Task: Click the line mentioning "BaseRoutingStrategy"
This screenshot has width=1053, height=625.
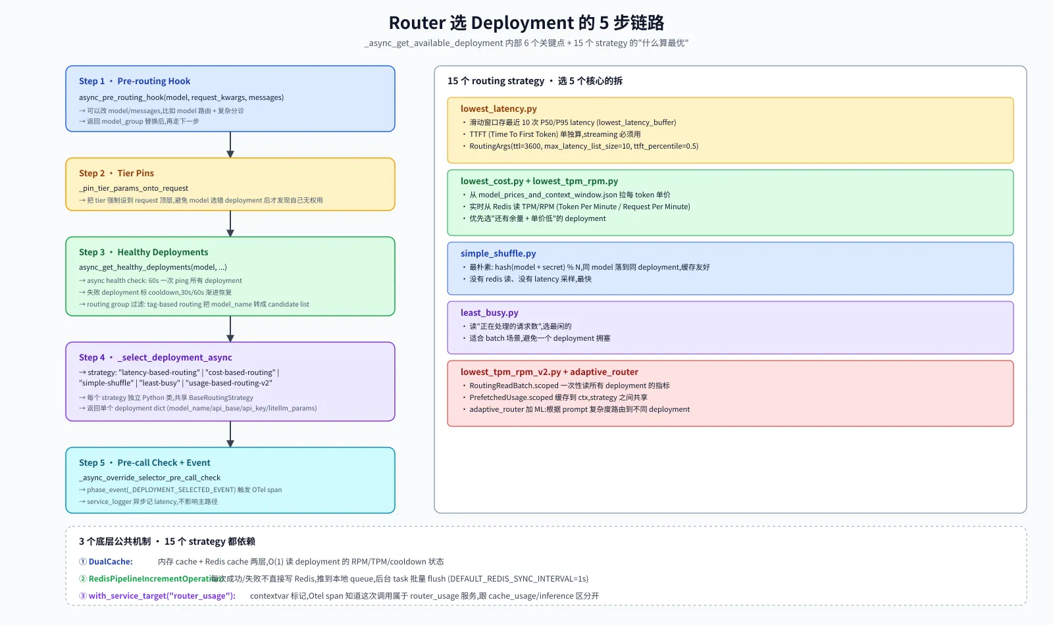Action: 166,398
